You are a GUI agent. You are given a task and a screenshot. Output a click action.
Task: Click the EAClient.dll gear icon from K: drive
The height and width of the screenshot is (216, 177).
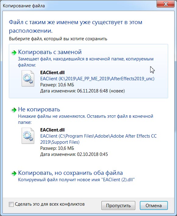coord(28,78)
